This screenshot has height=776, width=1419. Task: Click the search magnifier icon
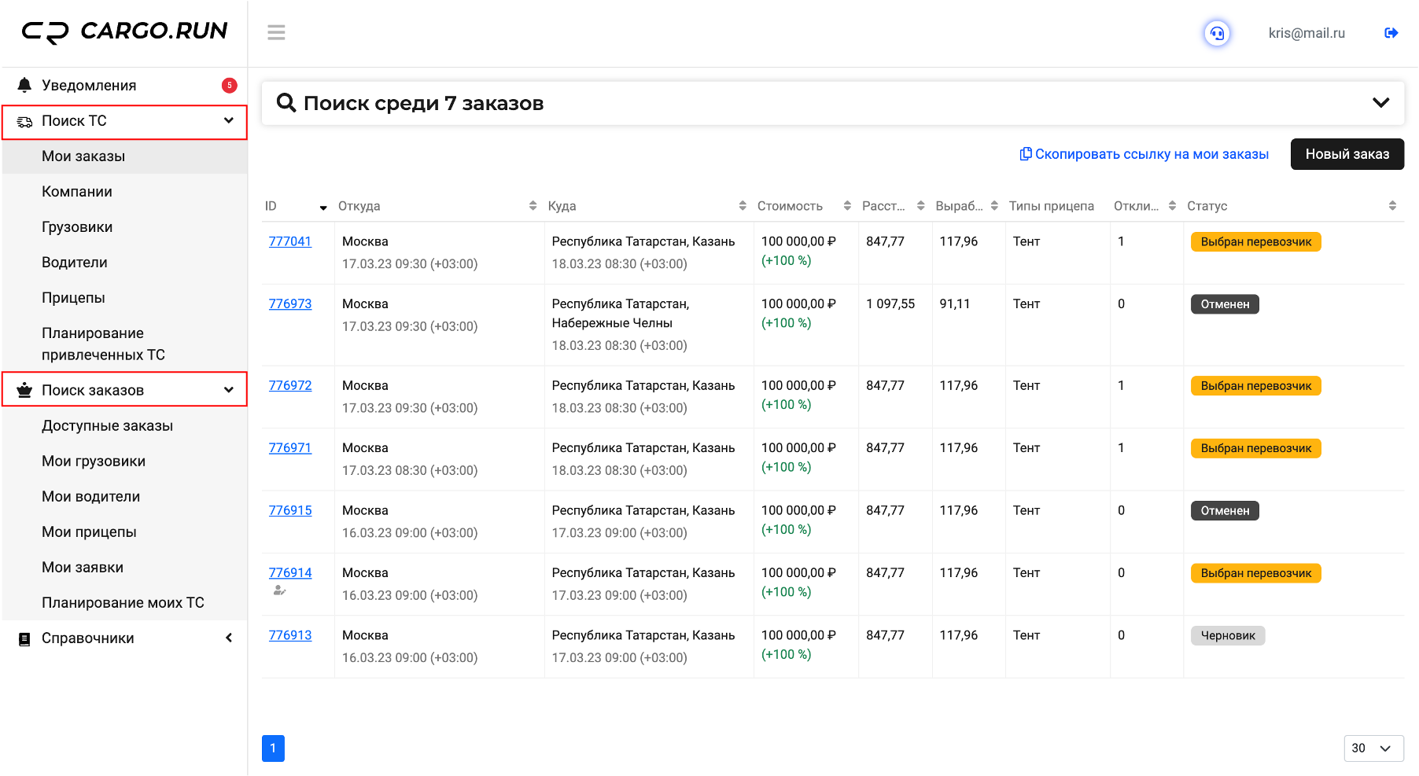[286, 103]
